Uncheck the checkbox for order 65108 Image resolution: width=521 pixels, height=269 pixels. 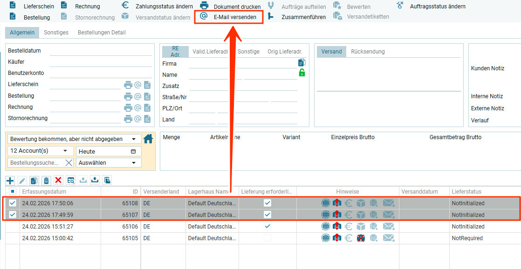(x=13, y=203)
